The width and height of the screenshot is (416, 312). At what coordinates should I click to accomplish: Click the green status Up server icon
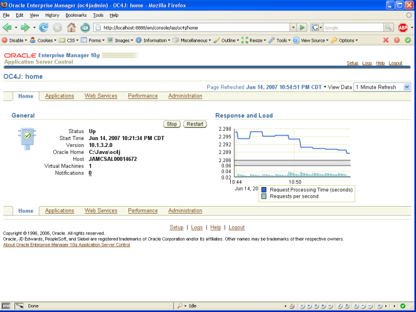pos(27,139)
